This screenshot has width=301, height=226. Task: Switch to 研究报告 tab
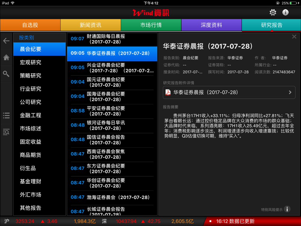(272, 25)
